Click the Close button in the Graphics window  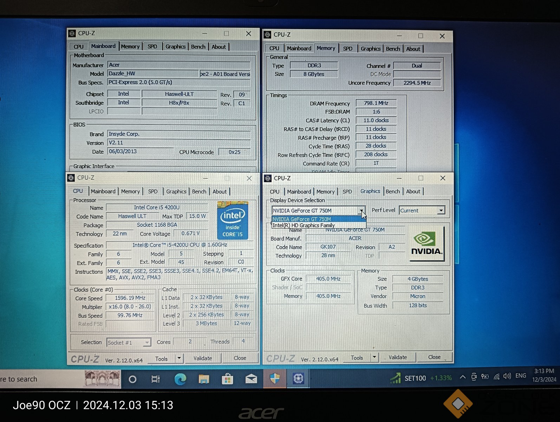435,357
